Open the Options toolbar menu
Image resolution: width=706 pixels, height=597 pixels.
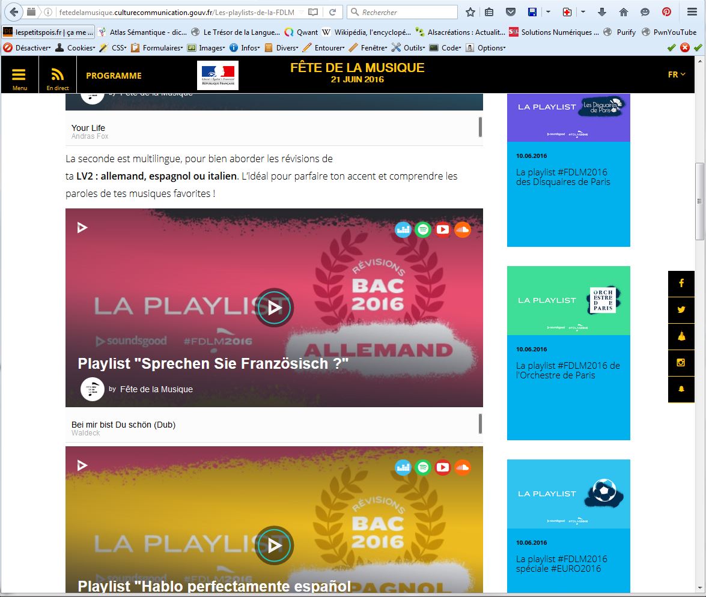tap(486, 47)
